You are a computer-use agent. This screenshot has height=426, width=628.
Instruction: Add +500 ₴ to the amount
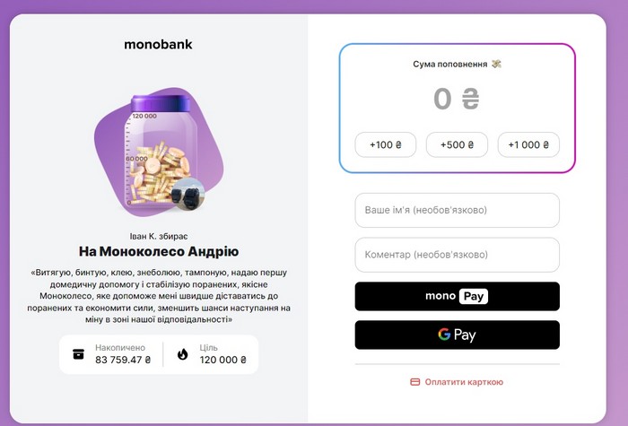pos(457,144)
